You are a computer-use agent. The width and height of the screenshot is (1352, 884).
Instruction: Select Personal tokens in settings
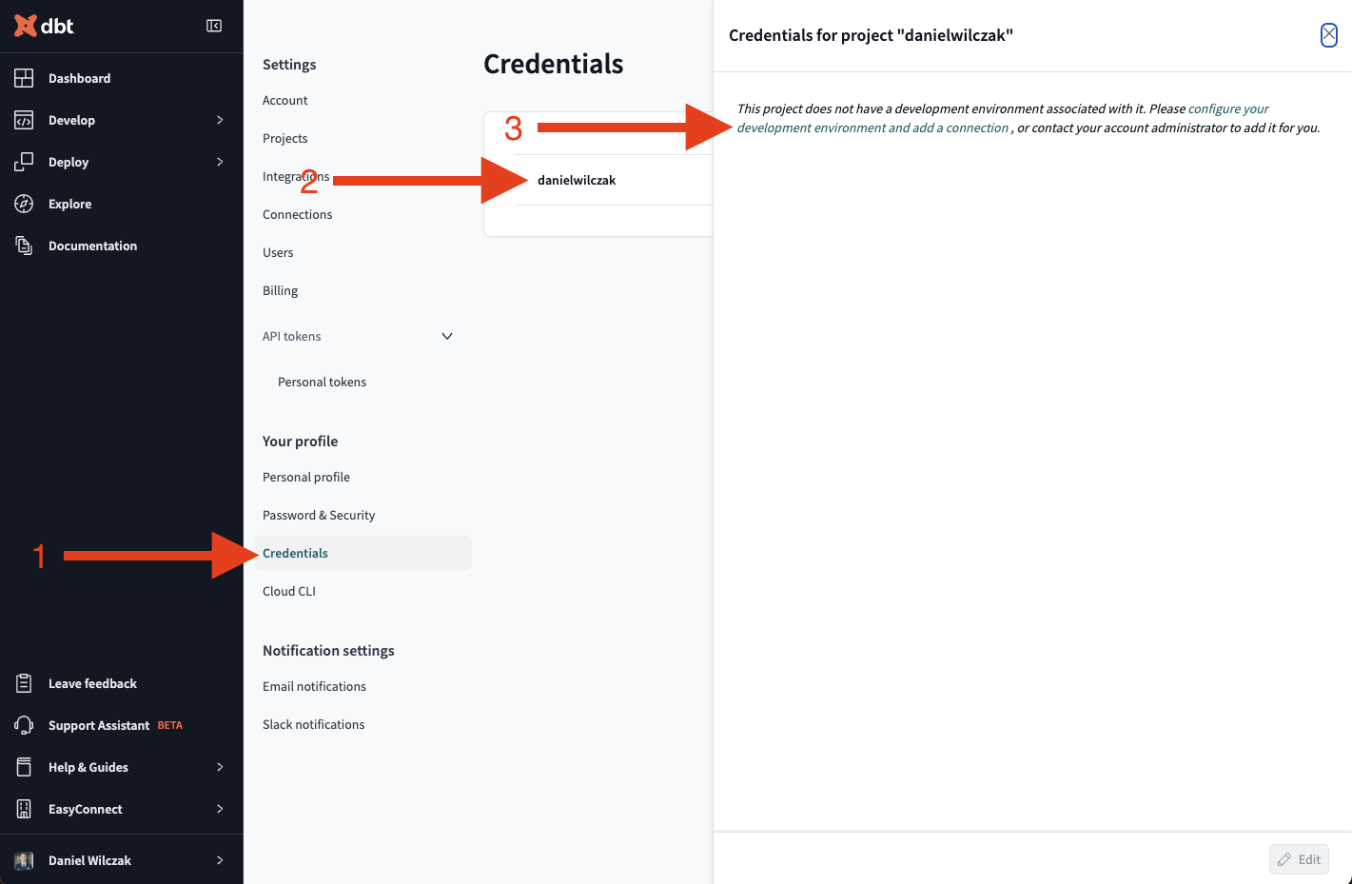click(322, 382)
